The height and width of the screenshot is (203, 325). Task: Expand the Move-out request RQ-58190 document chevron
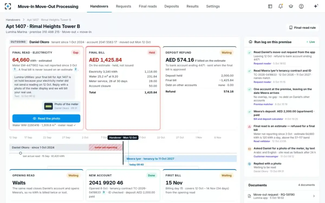point(314,196)
